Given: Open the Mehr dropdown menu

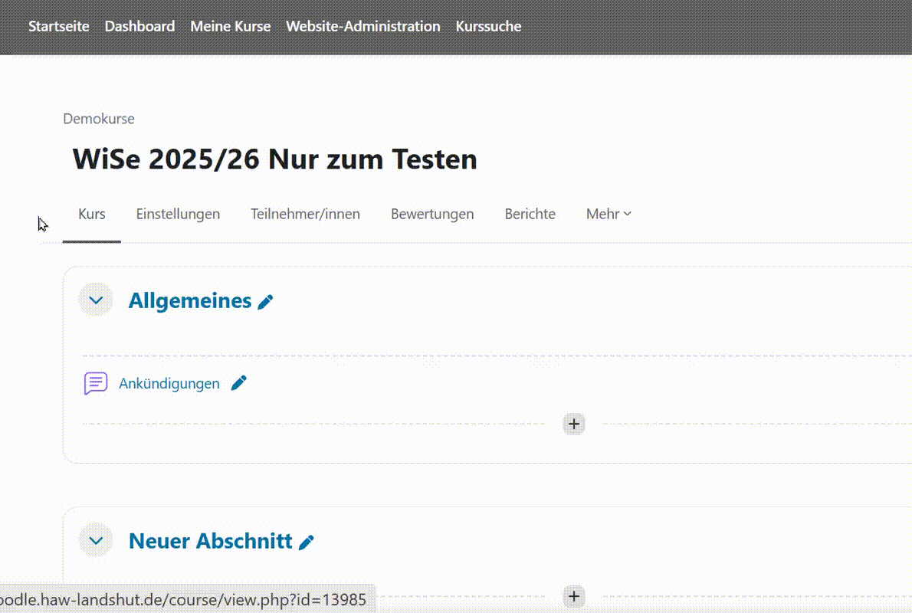Looking at the screenshot, I should 609,215.
